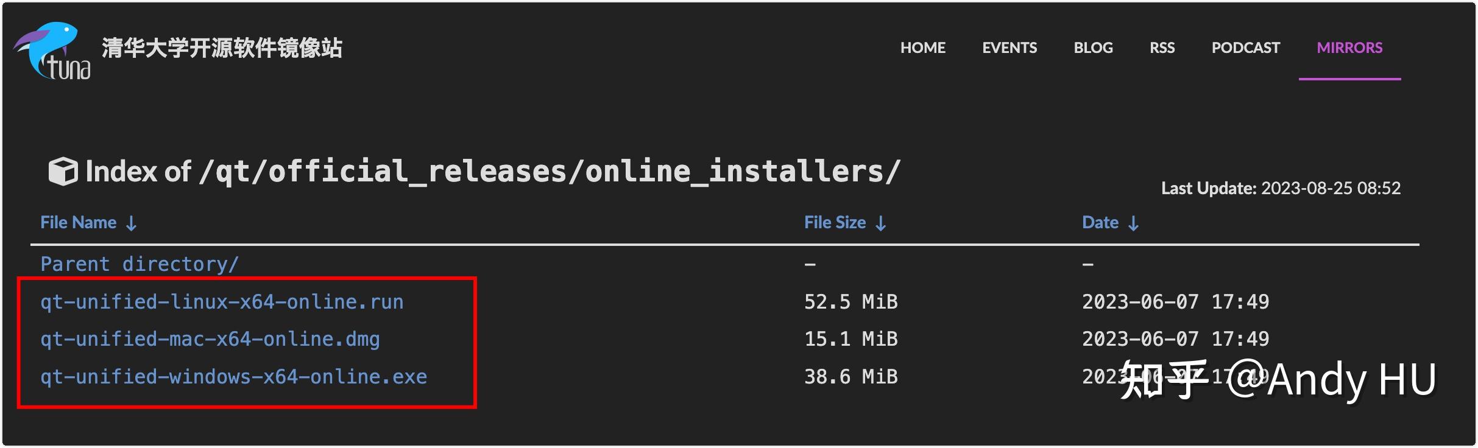Open the RSS feed link
This screenshot has height=448, width=1478.
(1162, 47)
